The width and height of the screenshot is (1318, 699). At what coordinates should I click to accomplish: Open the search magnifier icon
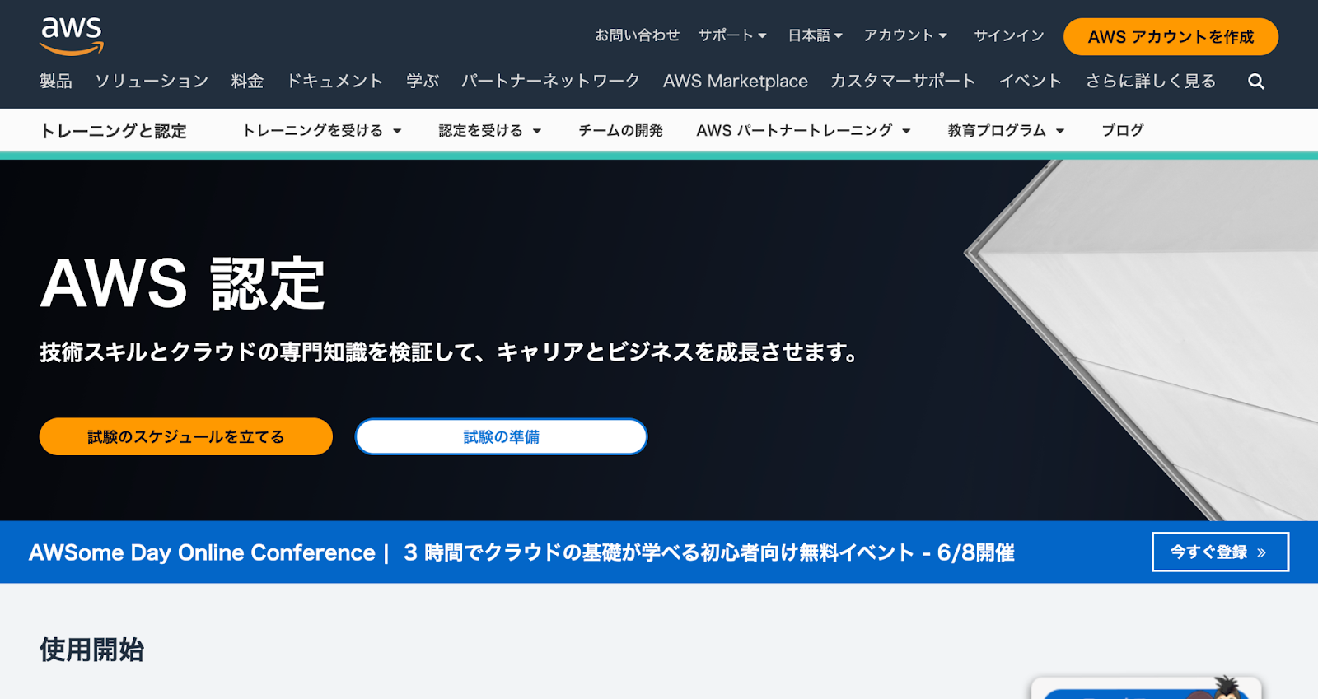[1255, 82]
